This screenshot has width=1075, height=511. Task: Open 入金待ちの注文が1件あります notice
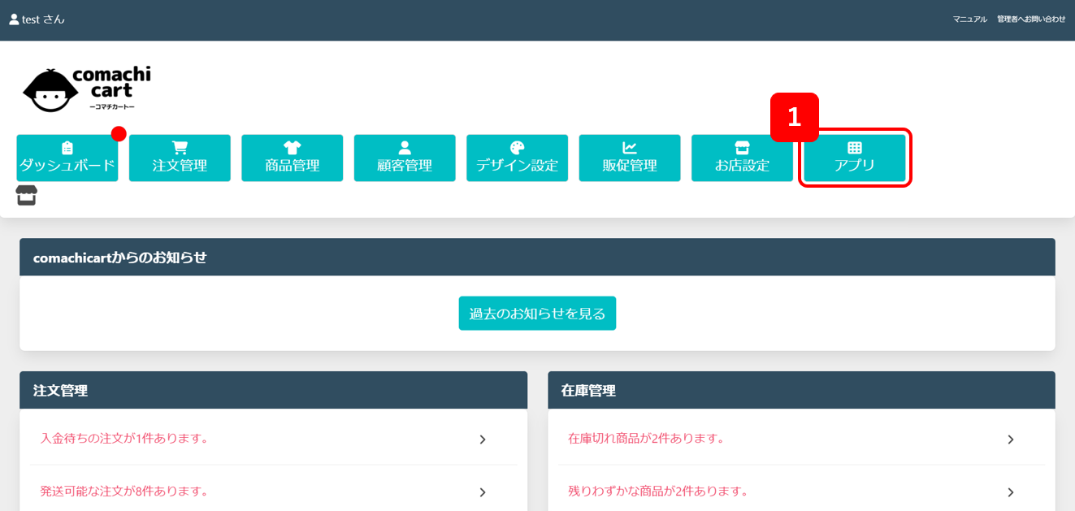click(x=273, y=439)
